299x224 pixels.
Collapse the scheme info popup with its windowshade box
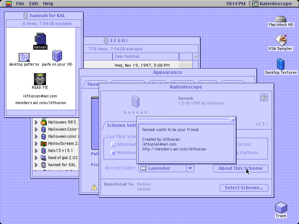pyautogui.click(x=232, y=120)
